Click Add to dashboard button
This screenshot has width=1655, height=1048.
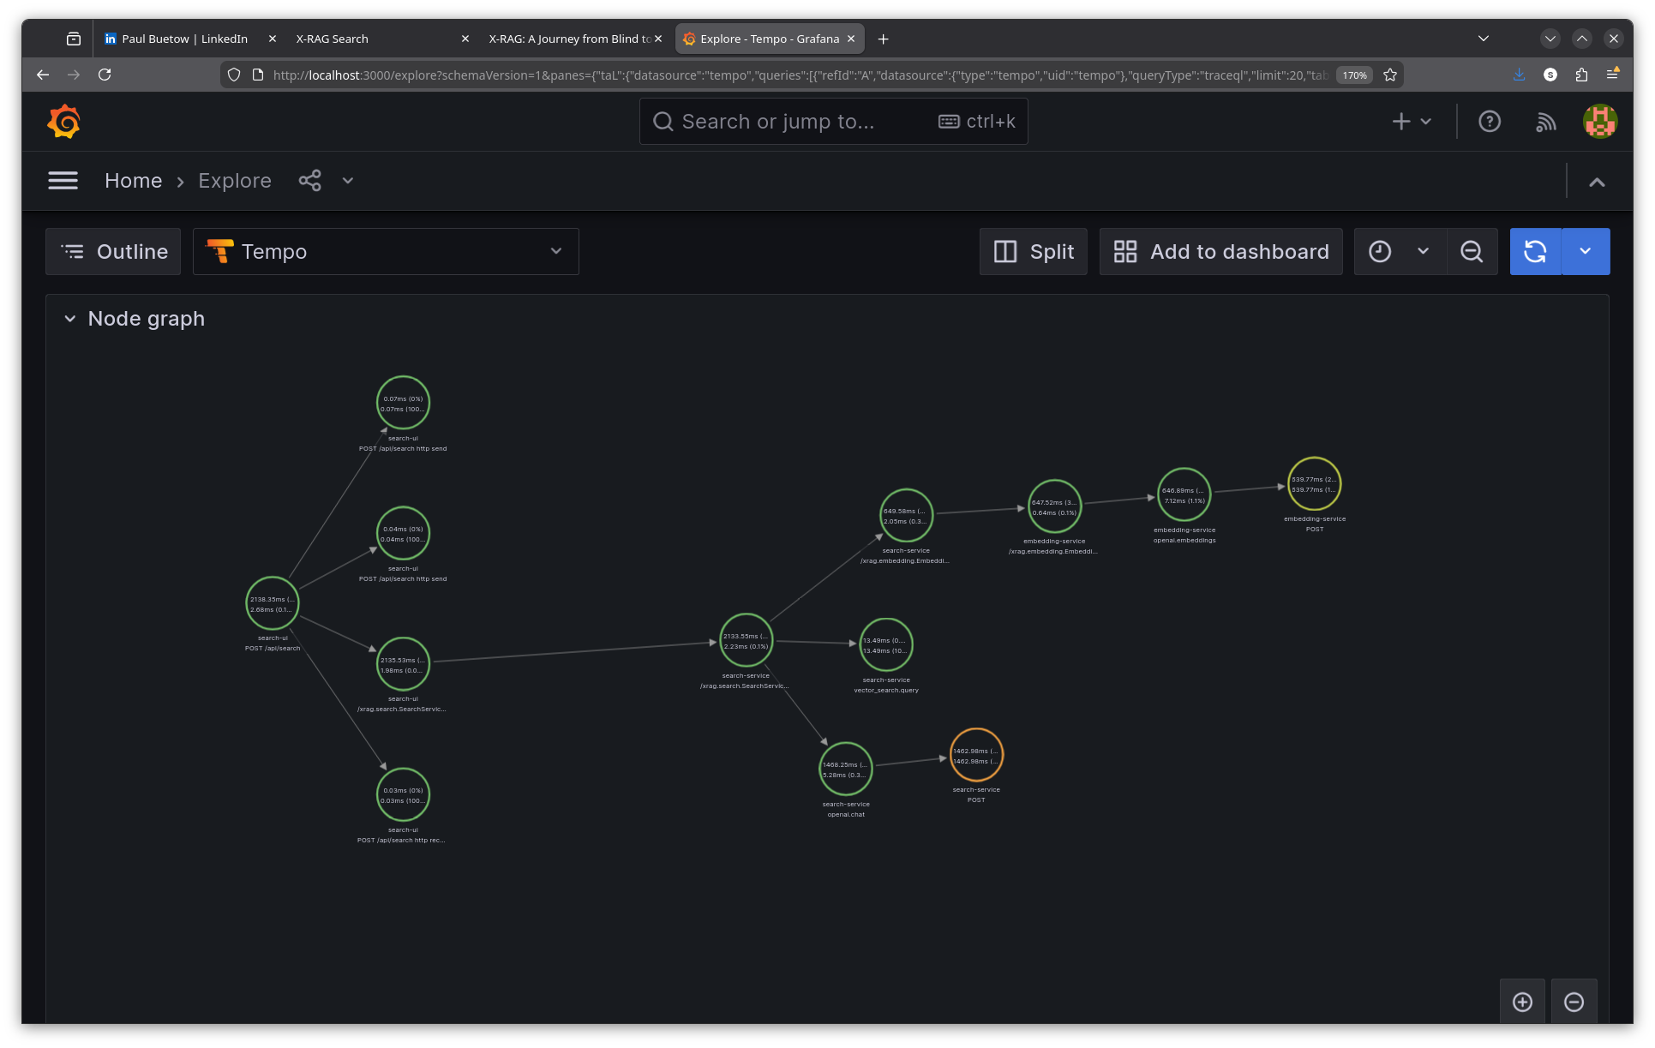click(1220, 252)
